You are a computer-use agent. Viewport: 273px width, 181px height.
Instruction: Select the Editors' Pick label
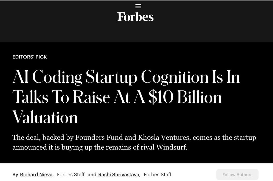[x=30, y=57]
